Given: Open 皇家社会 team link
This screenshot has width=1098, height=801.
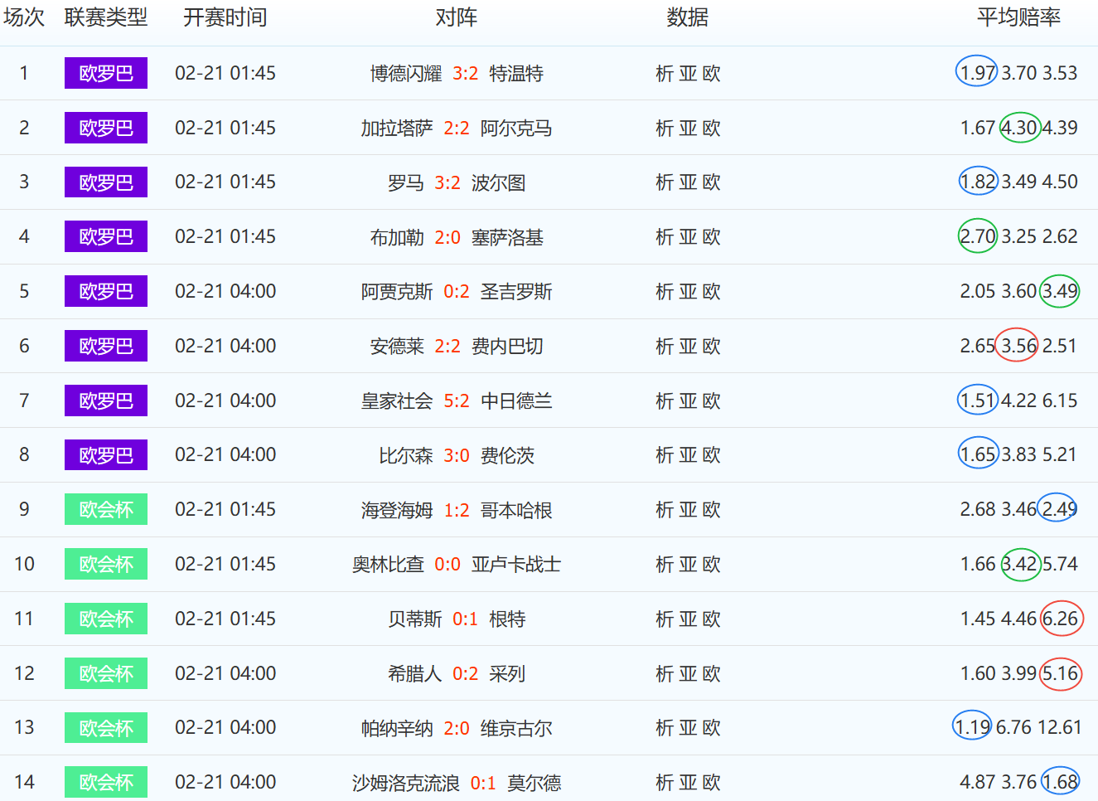Looking at the screenshot, I should tap(397, 401).
